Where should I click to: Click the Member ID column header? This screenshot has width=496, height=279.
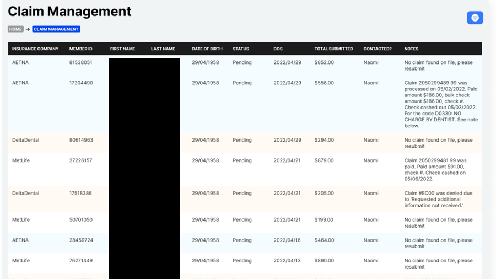(80, 49)
